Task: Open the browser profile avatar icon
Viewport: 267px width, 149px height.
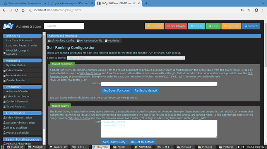Action: click(256, 10)
